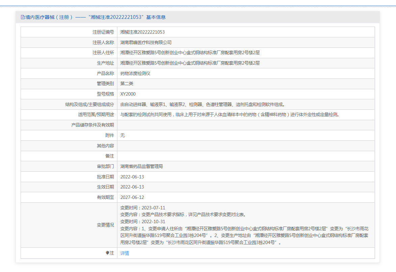Click the product name 药物浓度检测仪

[x=135, y=73]
